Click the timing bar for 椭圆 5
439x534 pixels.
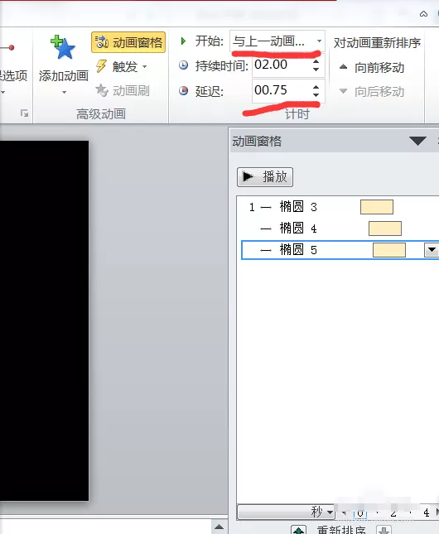click(389, 250)
